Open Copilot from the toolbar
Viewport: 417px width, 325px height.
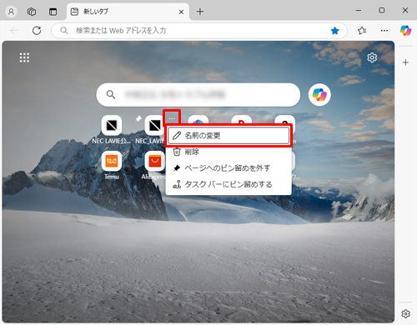tap(405, 31)
